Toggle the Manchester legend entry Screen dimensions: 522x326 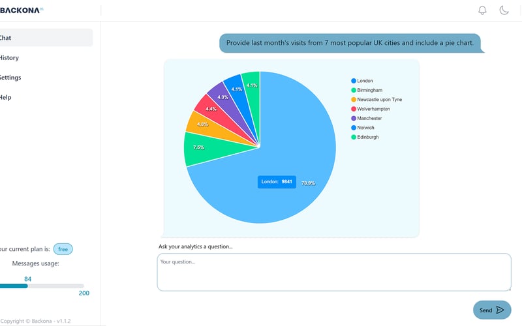tap(367, 118)
